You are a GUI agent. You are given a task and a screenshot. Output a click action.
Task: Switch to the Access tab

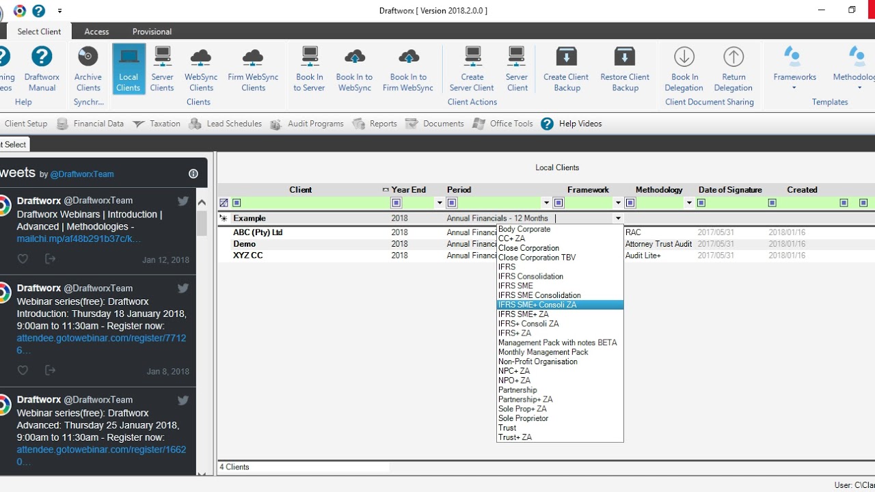coord(96,31)
